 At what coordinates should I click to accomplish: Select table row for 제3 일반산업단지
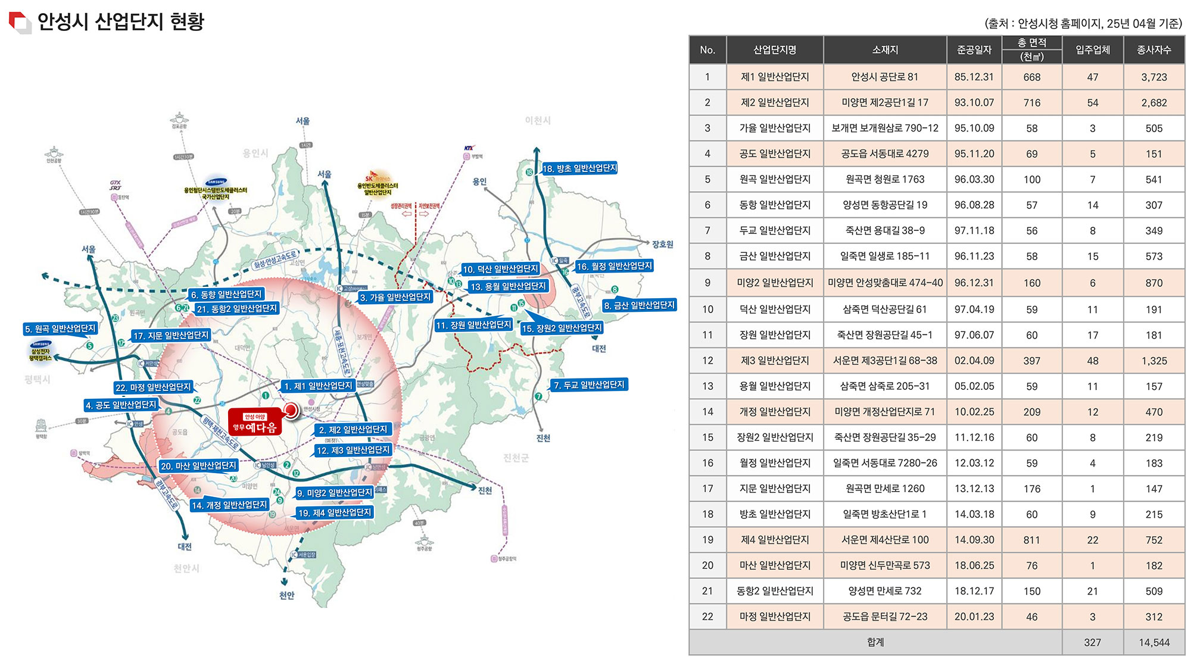(774, 361)
